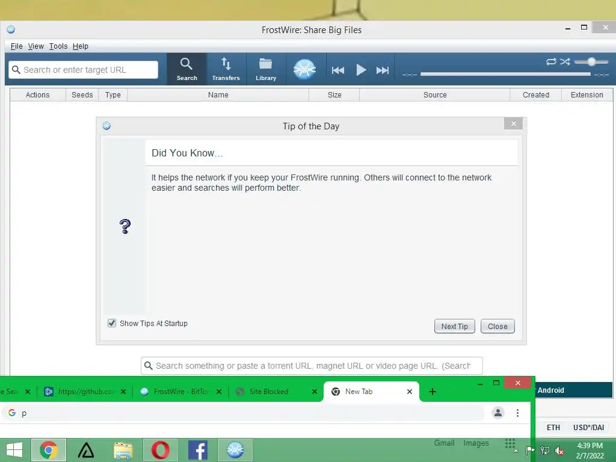
Task: Click the Next Tip button
Action: point(455,326)
